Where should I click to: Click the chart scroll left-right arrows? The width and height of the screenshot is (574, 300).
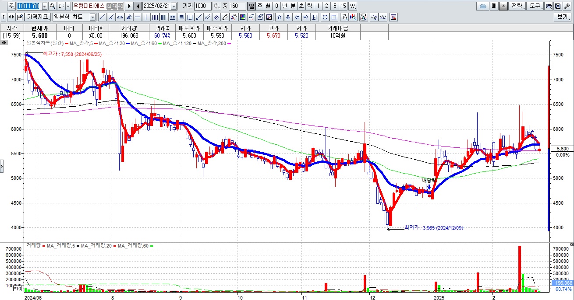coord(4,43)
